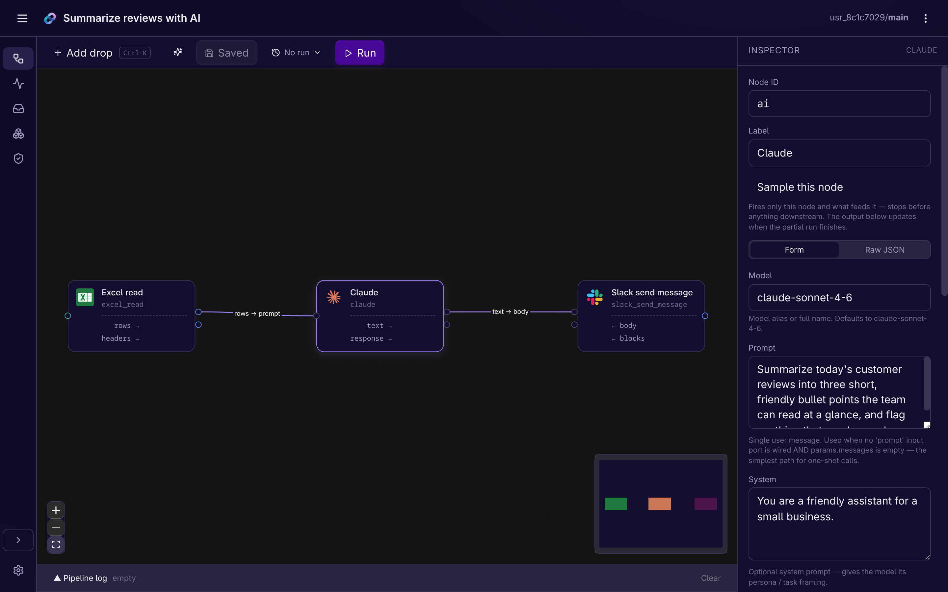Expand the sidebar with the chevron button
Screen dimensions: 948x592
pyautogui.click(x=18, y=540)
